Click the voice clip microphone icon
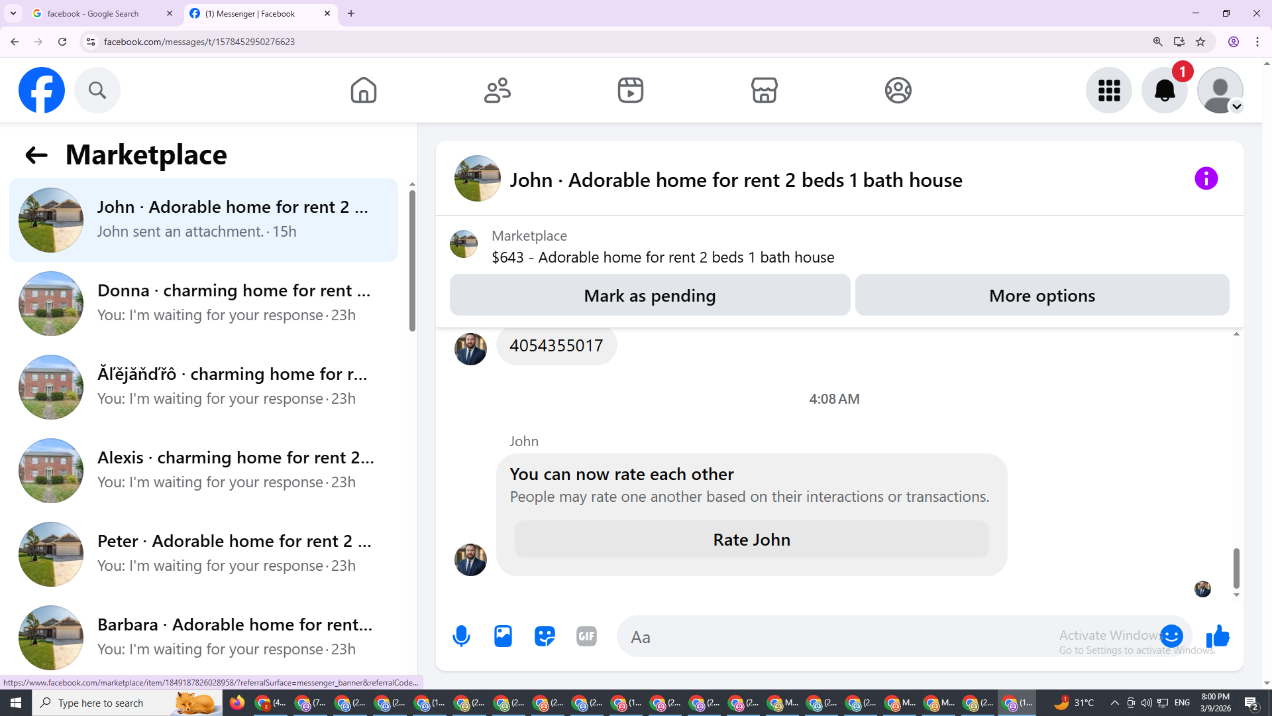This screenshot has height=716, width=1272. click(461, 636)
